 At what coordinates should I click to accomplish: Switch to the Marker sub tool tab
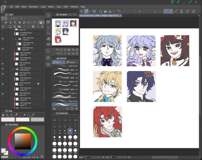click(x=71, y=62)
